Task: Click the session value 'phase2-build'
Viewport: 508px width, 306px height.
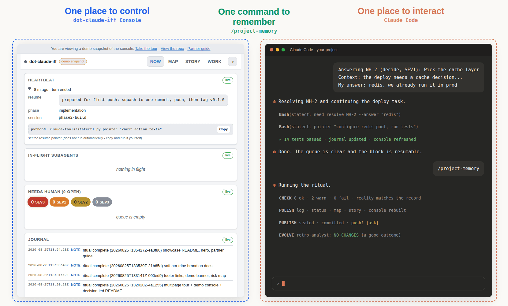Action: click(x=73, y=118)
